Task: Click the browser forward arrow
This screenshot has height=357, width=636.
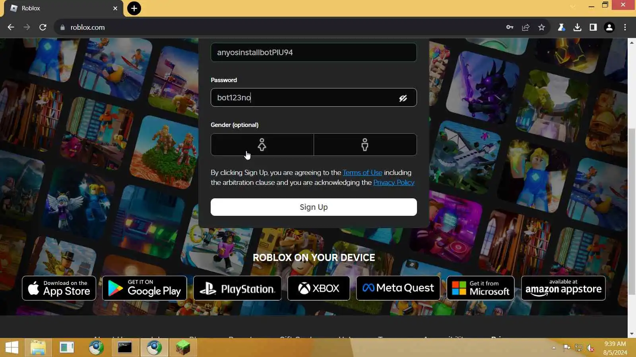Action: click(27, 27)
